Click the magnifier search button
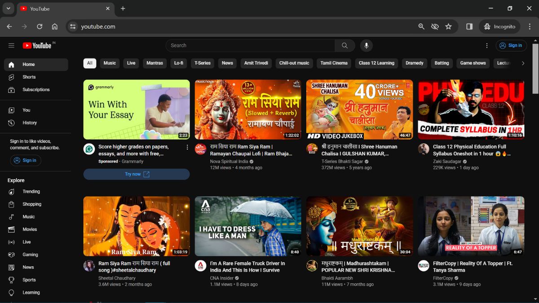 point(345,45)
